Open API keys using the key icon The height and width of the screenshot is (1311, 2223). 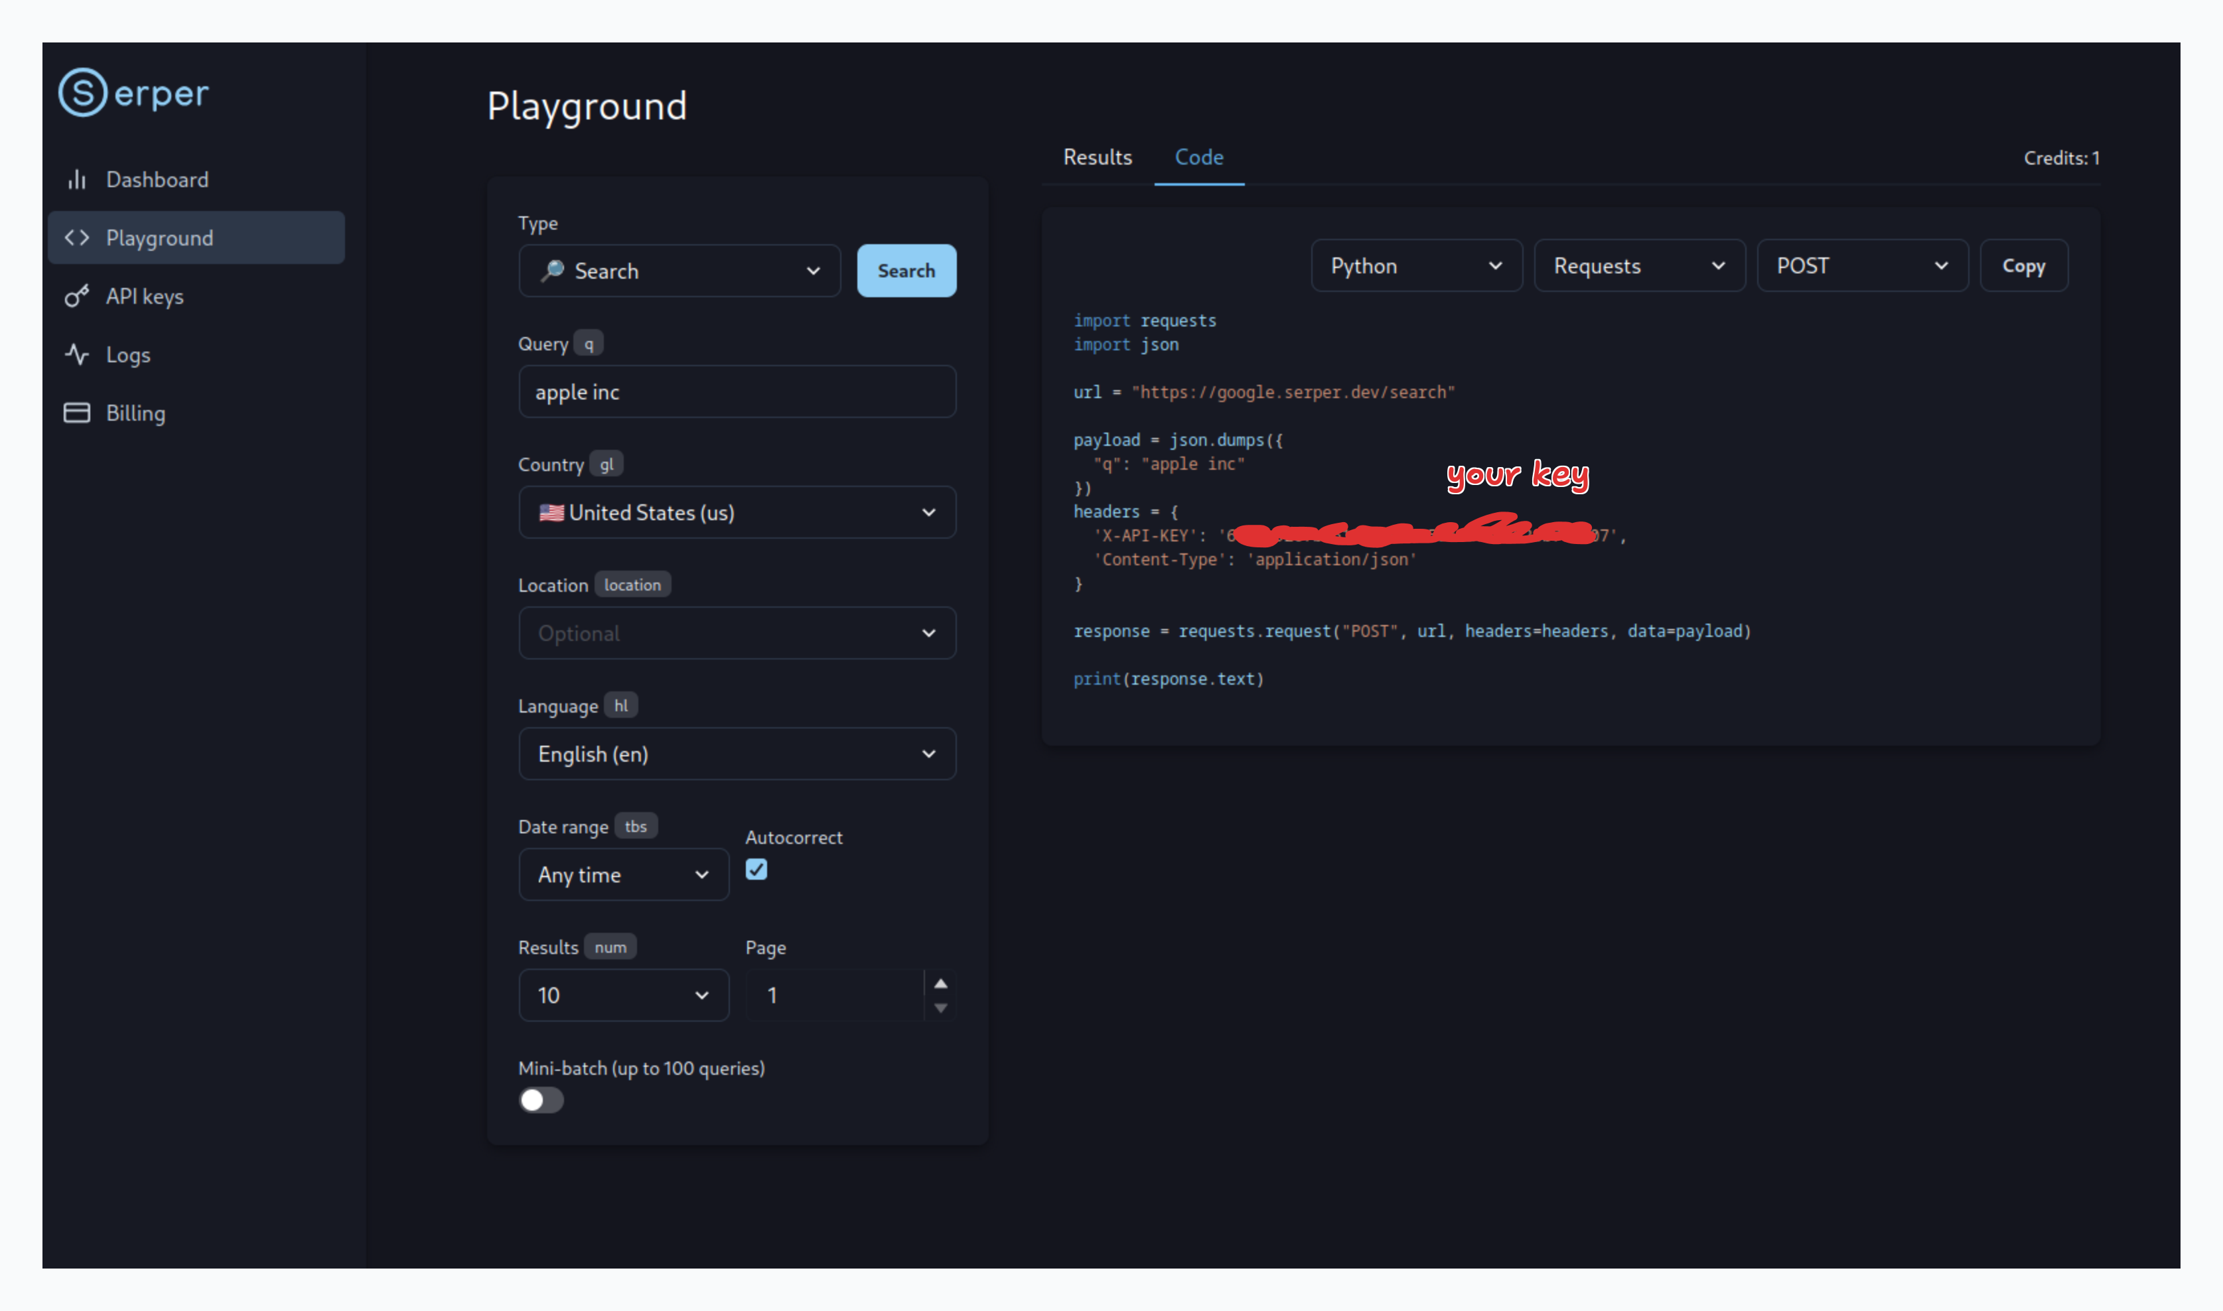pos(76,296)
